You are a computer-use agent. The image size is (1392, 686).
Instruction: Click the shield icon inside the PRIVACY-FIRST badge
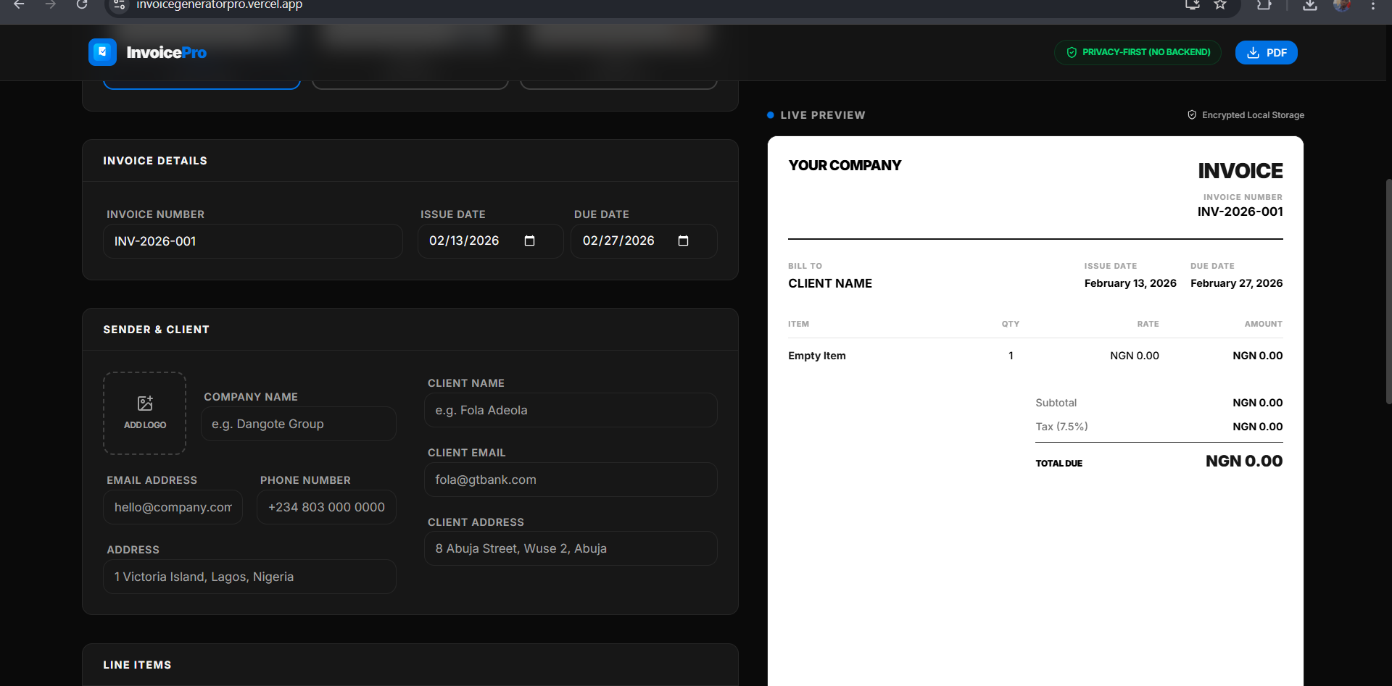tap(1072, 52)
